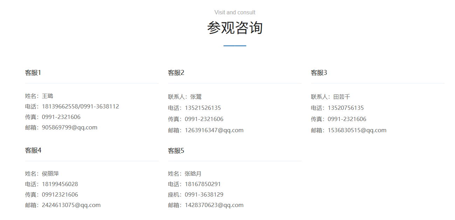Click phone number 13521526135
The image size is (455, 220).
[203, 108]
